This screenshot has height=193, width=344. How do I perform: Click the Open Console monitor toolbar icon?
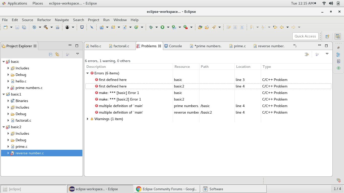[x=82, y=27]
